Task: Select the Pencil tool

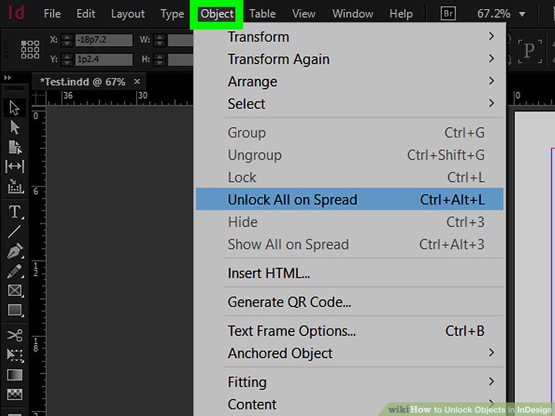Action: click(x=15, y=271)
